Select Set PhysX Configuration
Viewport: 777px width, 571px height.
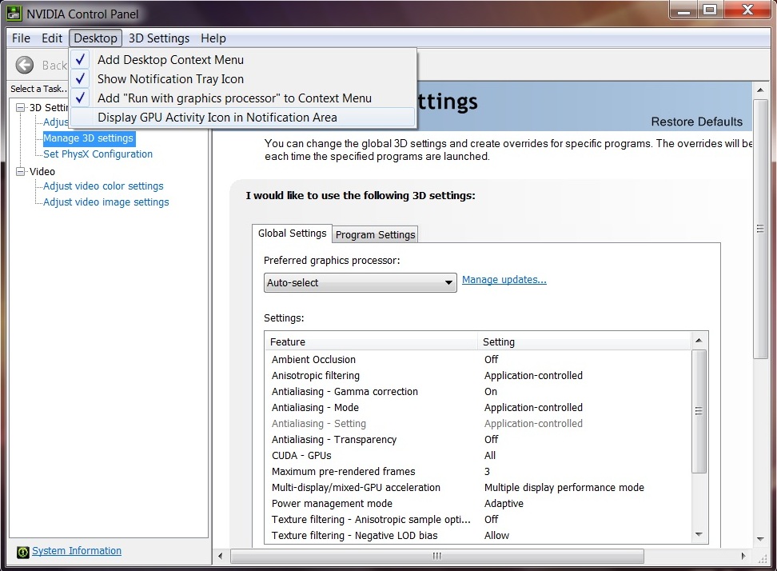pos(98,154)
